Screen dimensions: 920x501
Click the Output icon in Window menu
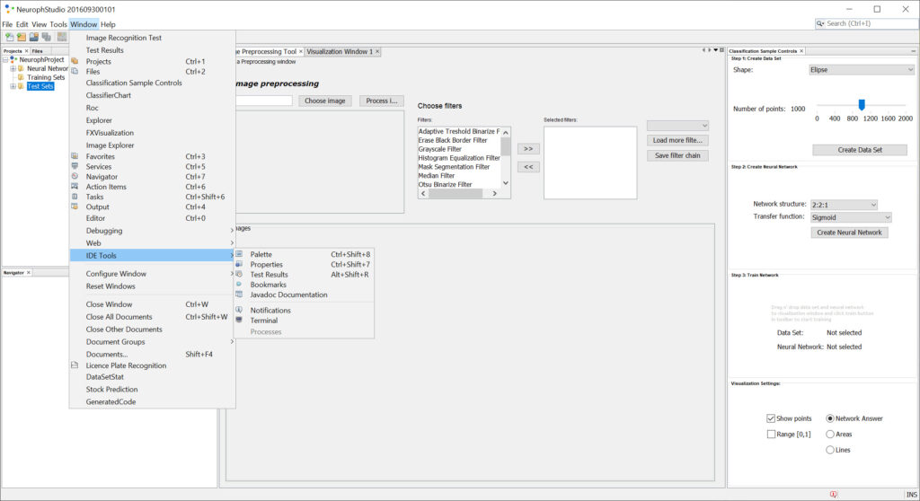(x=75, y=207)
